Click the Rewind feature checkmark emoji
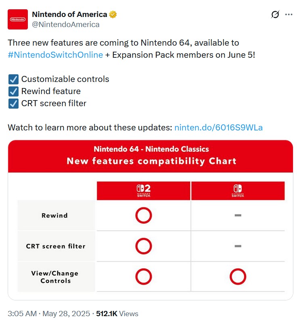Screen dimensions: 297x321 13,91
